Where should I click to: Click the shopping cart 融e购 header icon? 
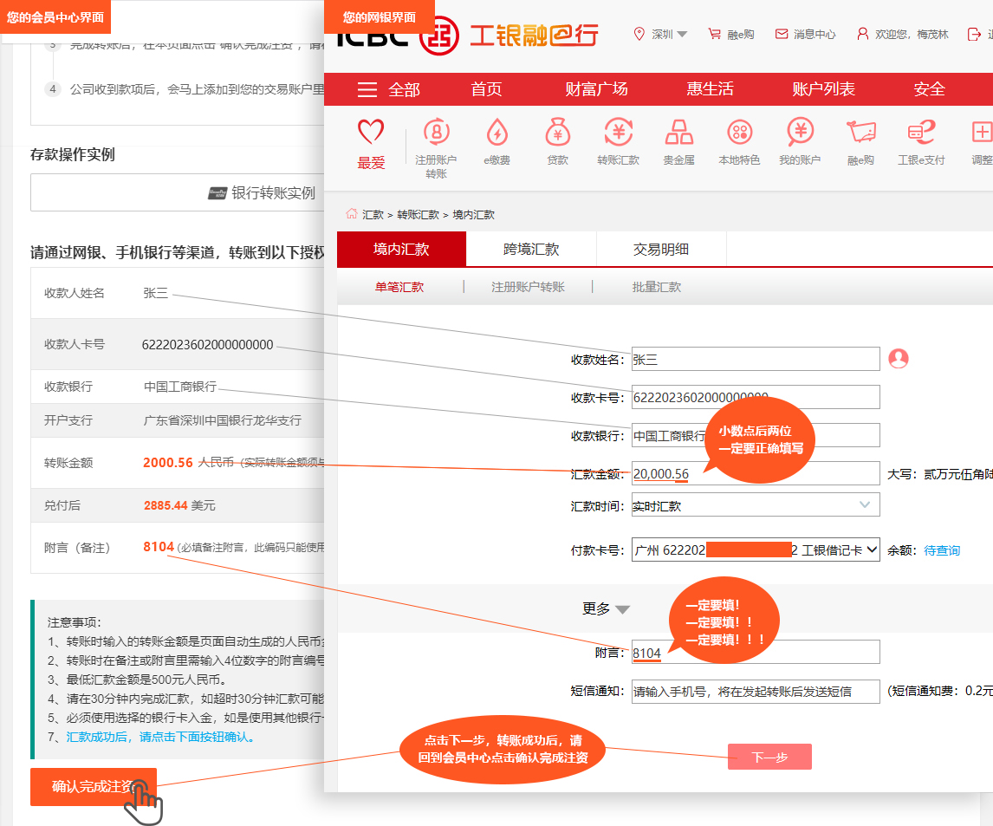coord(714,34)
